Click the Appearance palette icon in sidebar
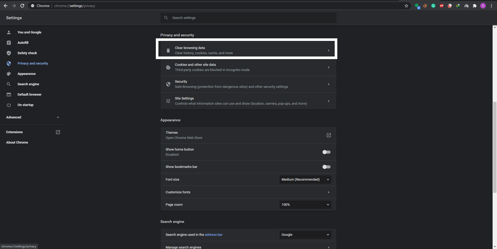Image resolution: width=497 pixels, height=249 pixels. tap(9, 74)
